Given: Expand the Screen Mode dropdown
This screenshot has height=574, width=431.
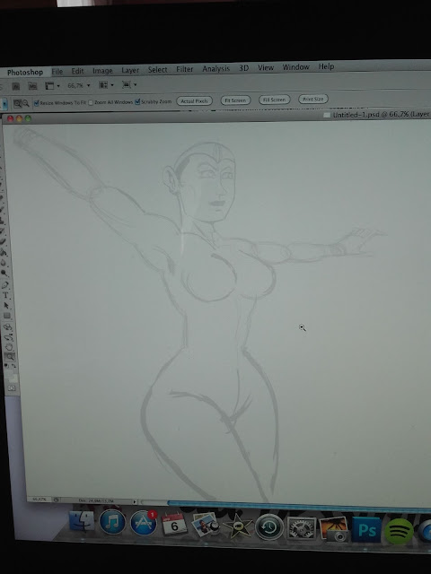Looking at the screenshot, I should coord(129,84).
